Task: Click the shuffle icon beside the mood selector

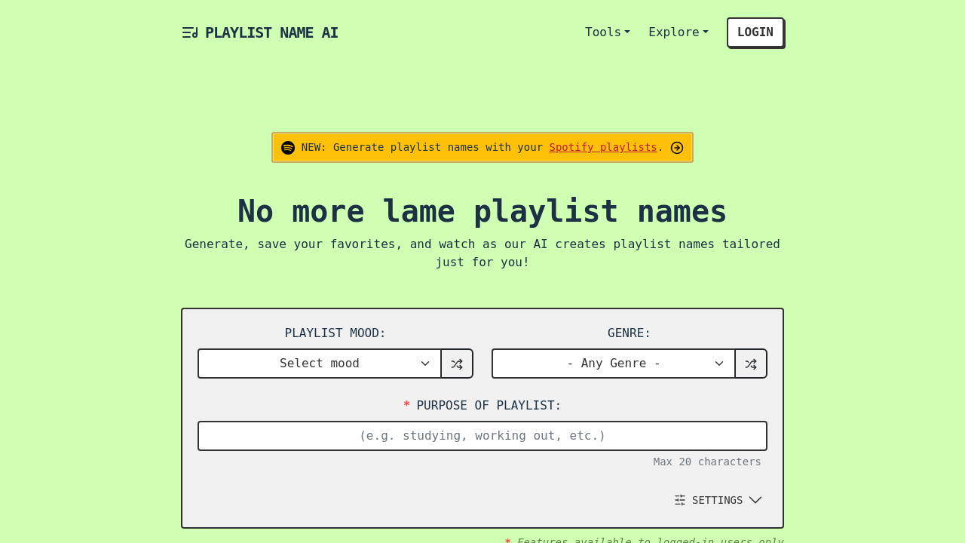Action: point(457,364)
